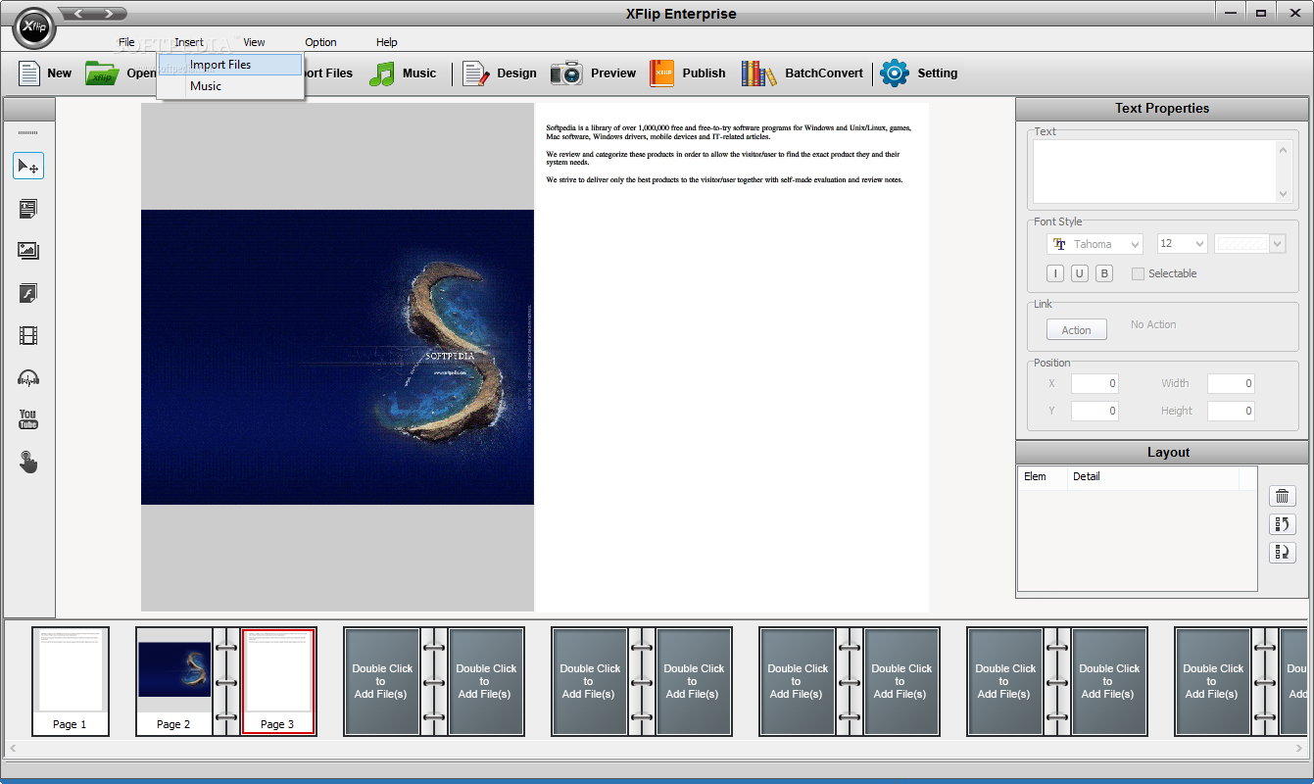
Task: Select the insert image tool
Action: [28, 251]
